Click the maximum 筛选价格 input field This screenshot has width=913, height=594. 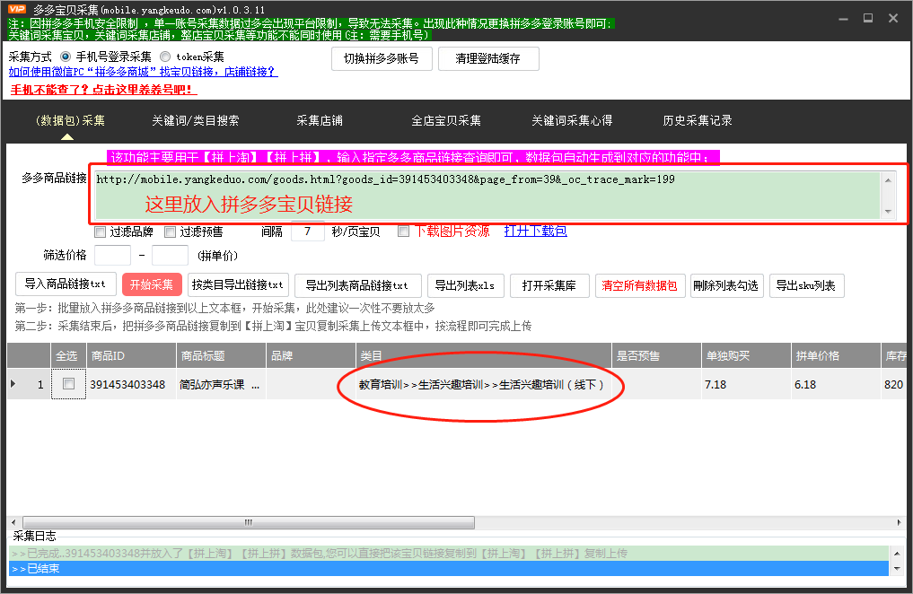point(170,256)
